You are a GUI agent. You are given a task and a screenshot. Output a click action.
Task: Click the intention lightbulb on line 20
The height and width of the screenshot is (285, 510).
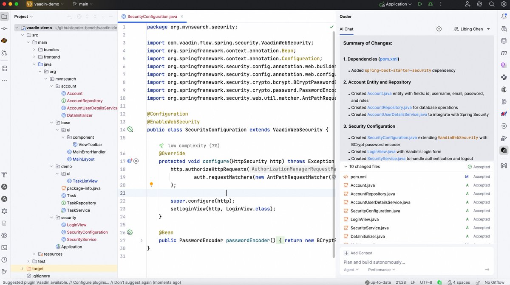[151, 185]
